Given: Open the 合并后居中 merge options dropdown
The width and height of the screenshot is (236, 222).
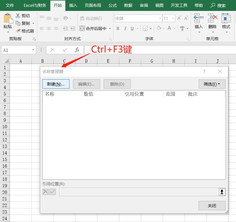Looking at the screenshot, I should point(110,28).
